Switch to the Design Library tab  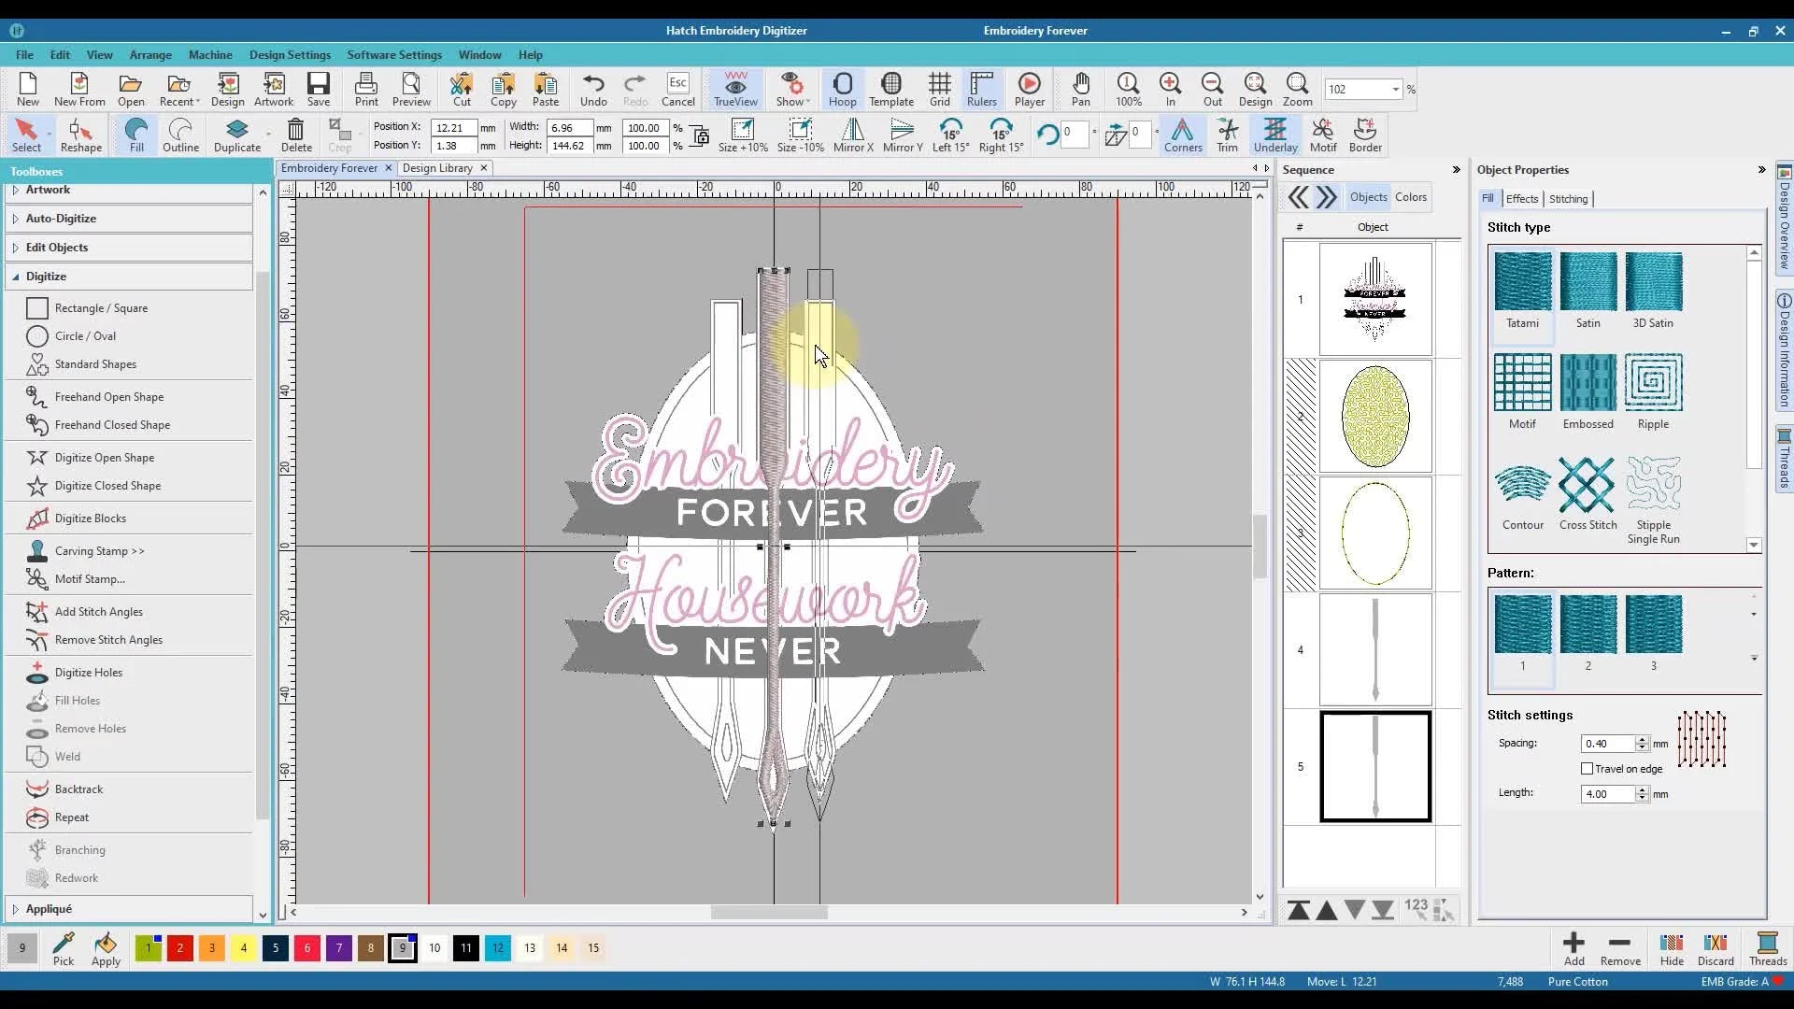tap(437, 168)
